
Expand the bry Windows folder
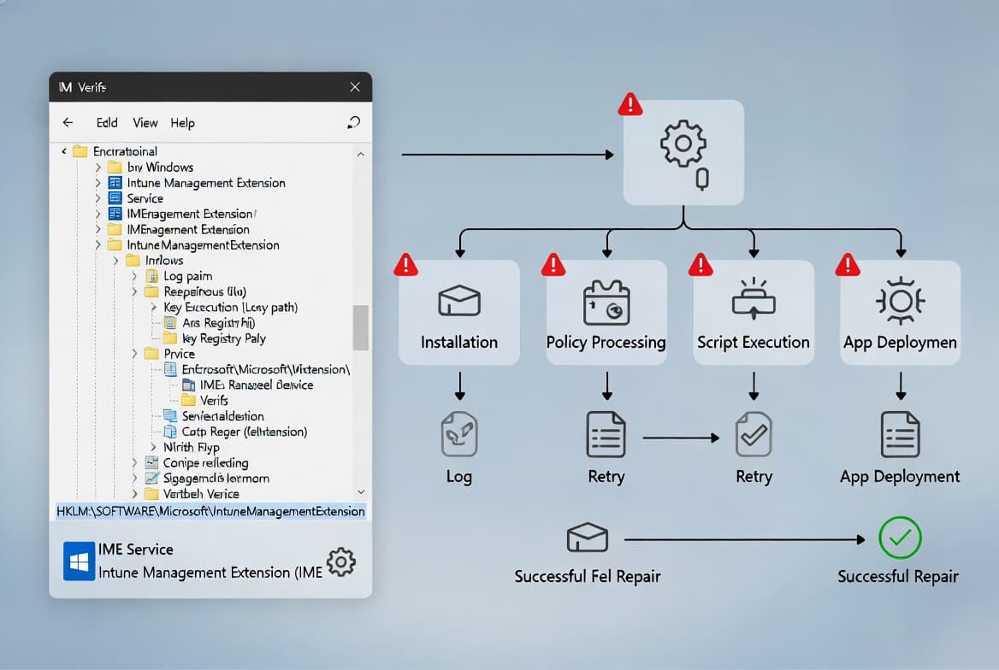pos(98,167)
